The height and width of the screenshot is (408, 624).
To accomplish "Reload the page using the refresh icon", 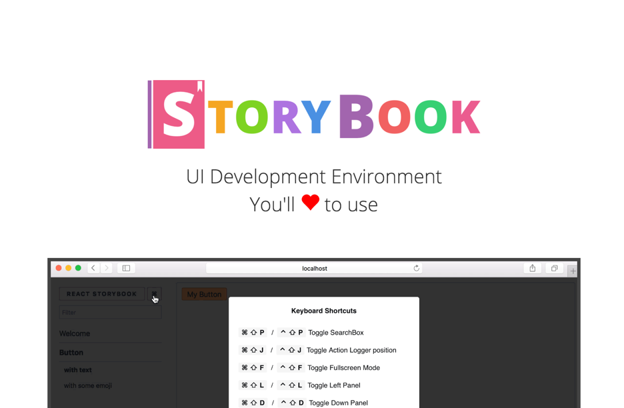I will click(x=416, y=268).
